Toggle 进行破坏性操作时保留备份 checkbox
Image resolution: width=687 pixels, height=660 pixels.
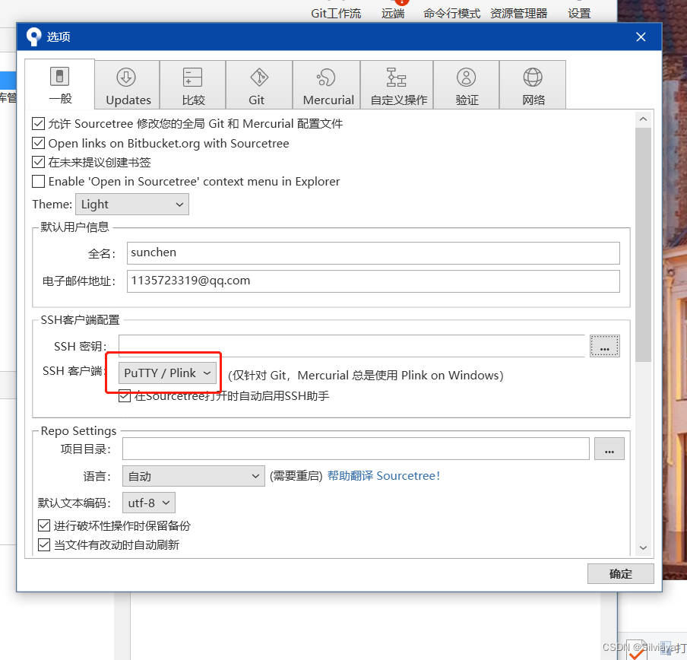point(44,525)
